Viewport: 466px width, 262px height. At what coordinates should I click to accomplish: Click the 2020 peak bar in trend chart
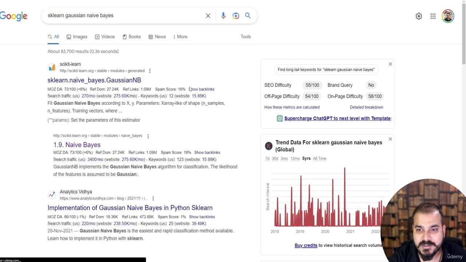pyautogui.click(x=344, y=197)
